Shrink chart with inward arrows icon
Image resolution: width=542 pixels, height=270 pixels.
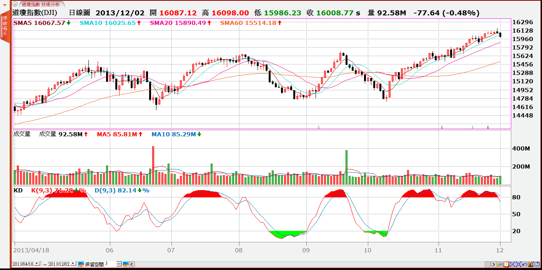512,264
